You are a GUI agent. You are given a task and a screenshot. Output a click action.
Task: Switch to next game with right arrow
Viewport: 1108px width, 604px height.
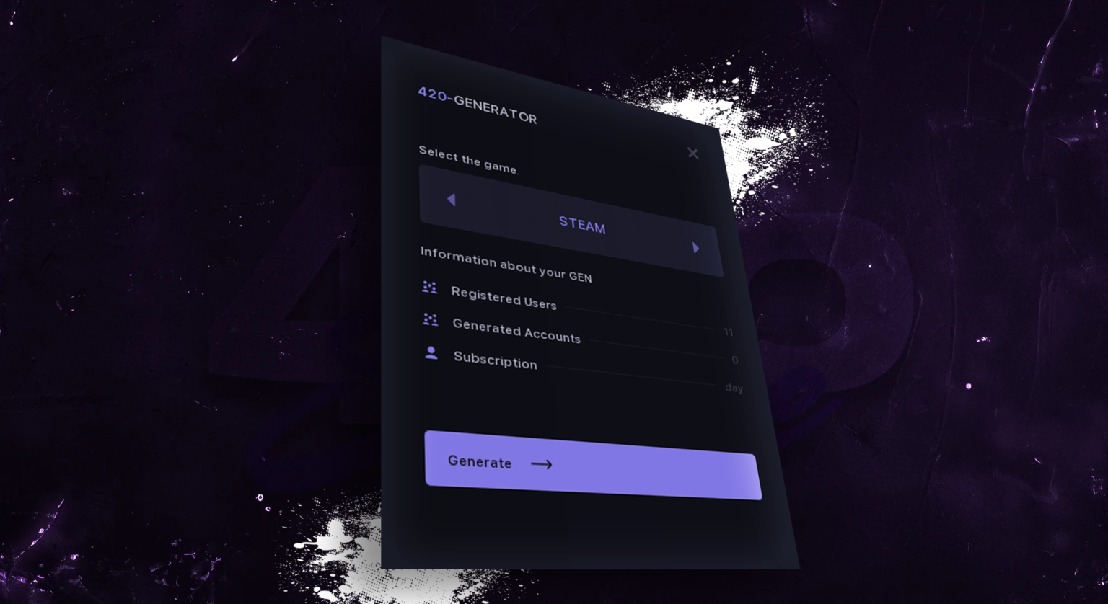pos(696,248)
